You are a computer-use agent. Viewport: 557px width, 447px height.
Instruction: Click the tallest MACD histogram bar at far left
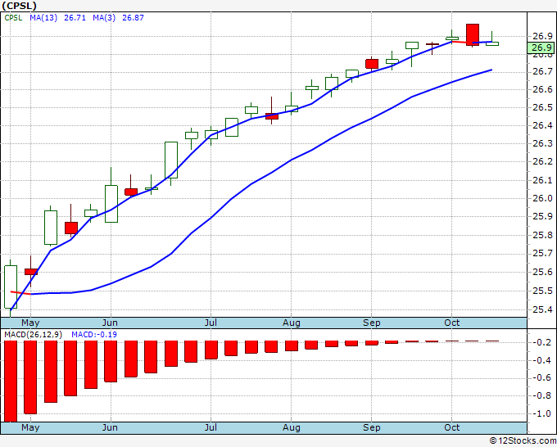11,382
